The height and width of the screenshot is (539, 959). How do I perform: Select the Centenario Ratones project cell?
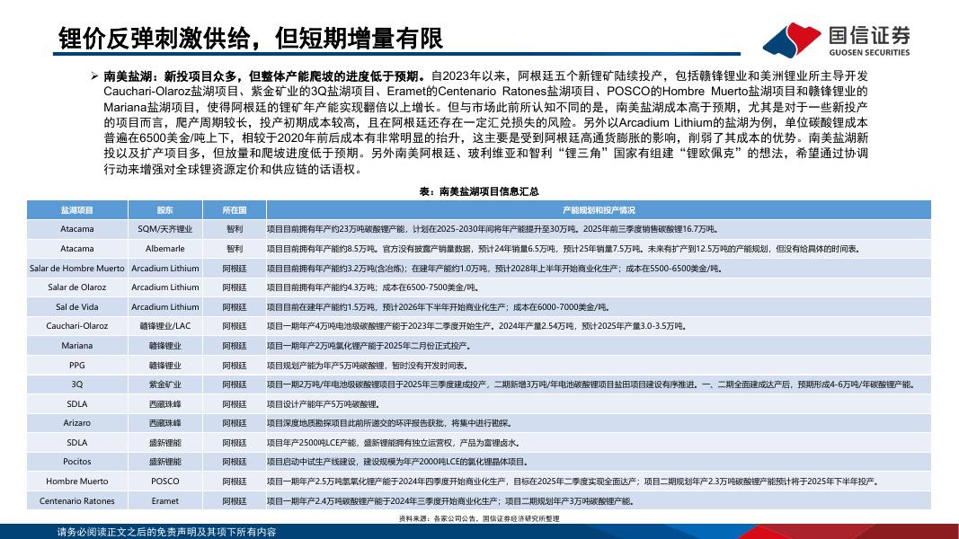[77, 500]
